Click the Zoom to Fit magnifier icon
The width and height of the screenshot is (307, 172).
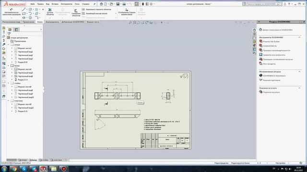tap(130, 22)
